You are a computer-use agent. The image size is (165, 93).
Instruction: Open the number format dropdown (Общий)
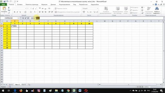97,9
